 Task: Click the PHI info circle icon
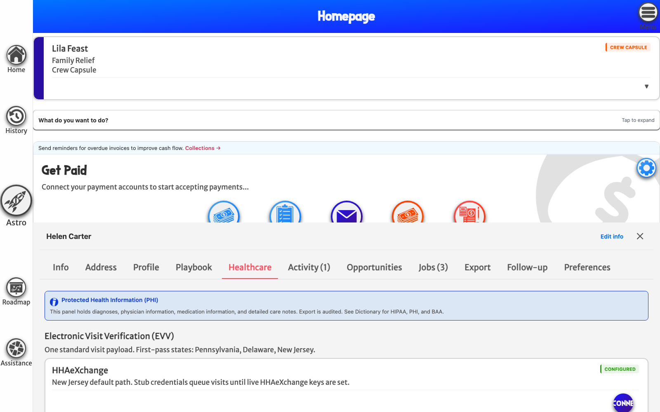tap(54, 302)
